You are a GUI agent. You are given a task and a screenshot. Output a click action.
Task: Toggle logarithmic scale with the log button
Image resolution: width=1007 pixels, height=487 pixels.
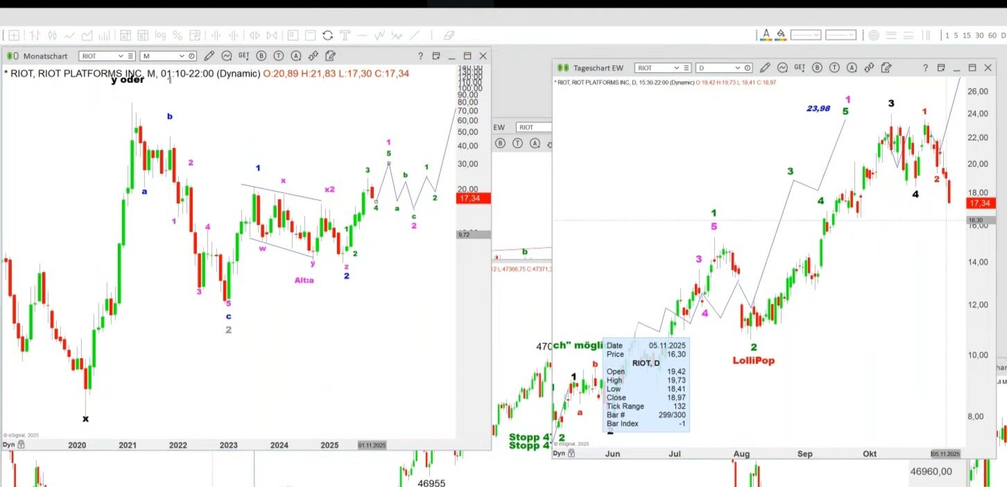pos(160,35)
